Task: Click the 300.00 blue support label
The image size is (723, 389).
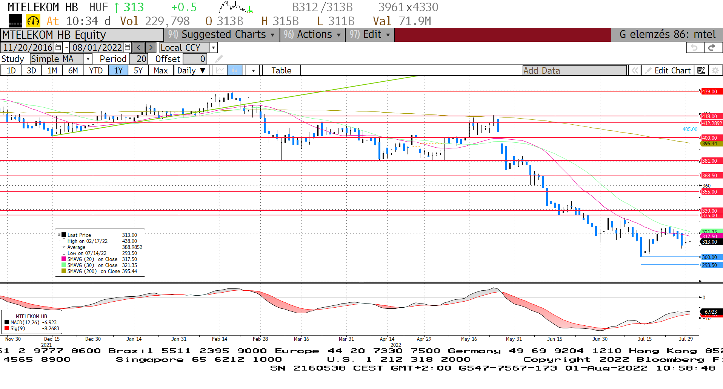Action: click(711, 257)
